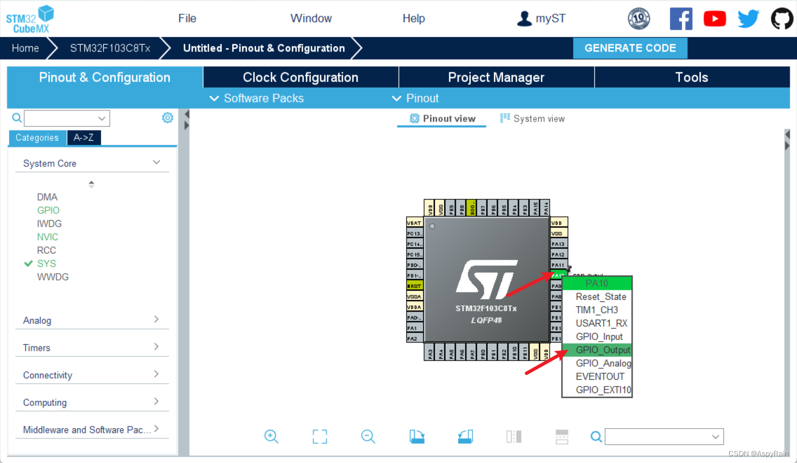Switch to System view
Viewport: 797px width, 463px height.
(532, 118)
